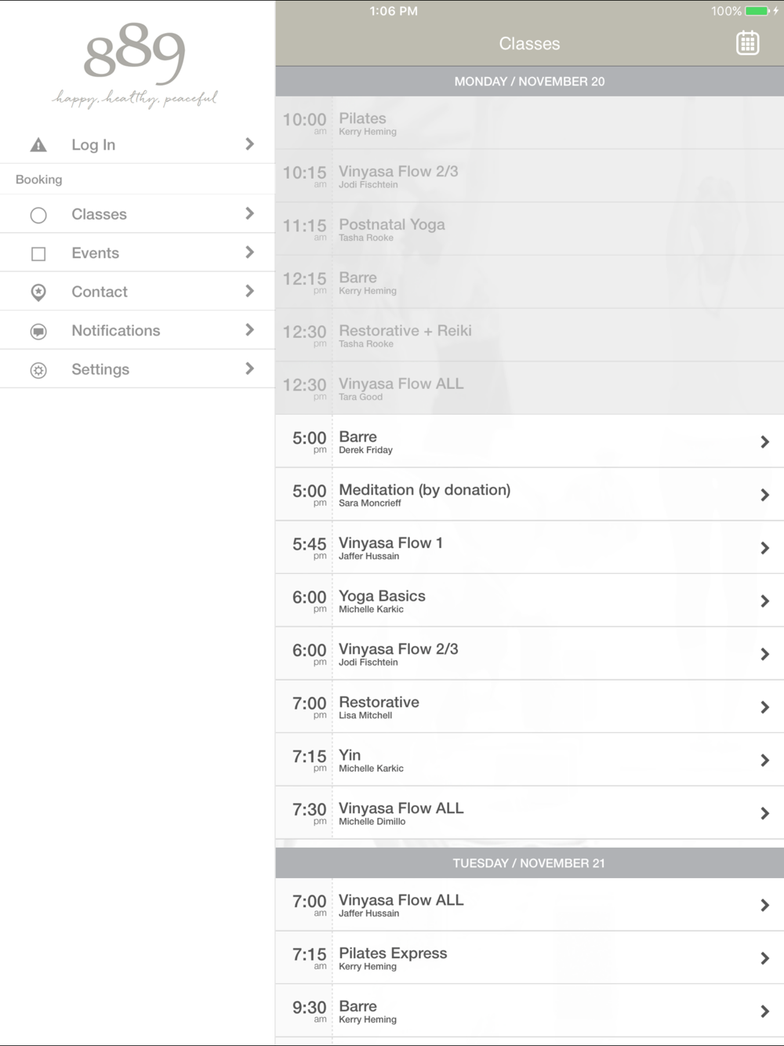Viewport: 784px width, 1046px height.
Task: Click the location pin icon beside Contact
Action: coord(38,292)
